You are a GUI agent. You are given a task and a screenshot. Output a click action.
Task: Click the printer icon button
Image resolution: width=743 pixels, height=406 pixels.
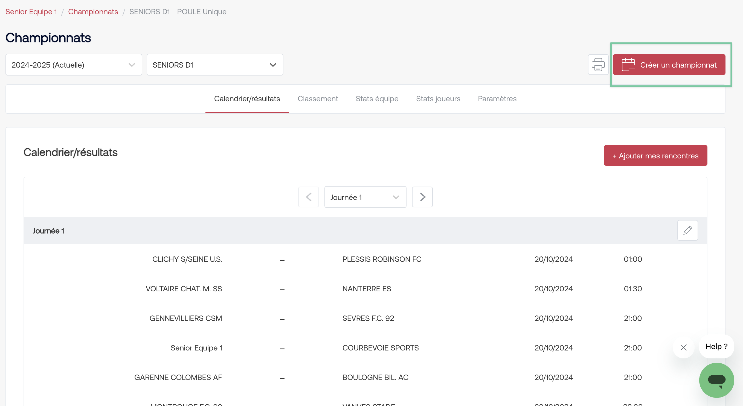598,65
